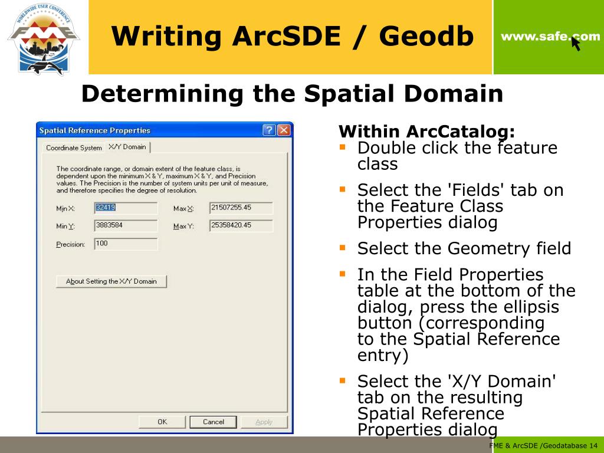Click the 'Writing ArcSDE / Geodb' title
The height and width of the screenshot is (453, 604).
[x=293, y=36]
